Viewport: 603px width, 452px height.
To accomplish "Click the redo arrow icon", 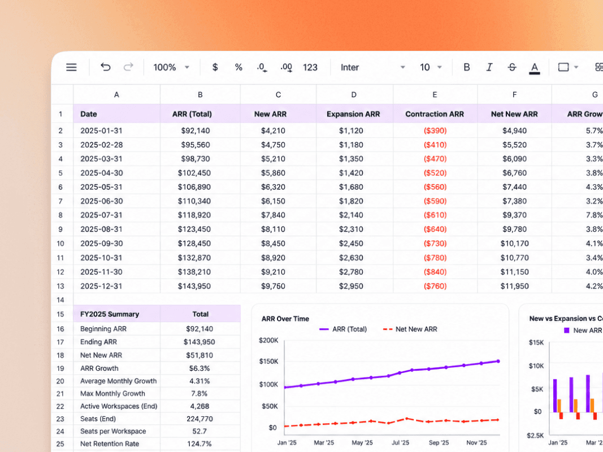I will tap(128, 67).
